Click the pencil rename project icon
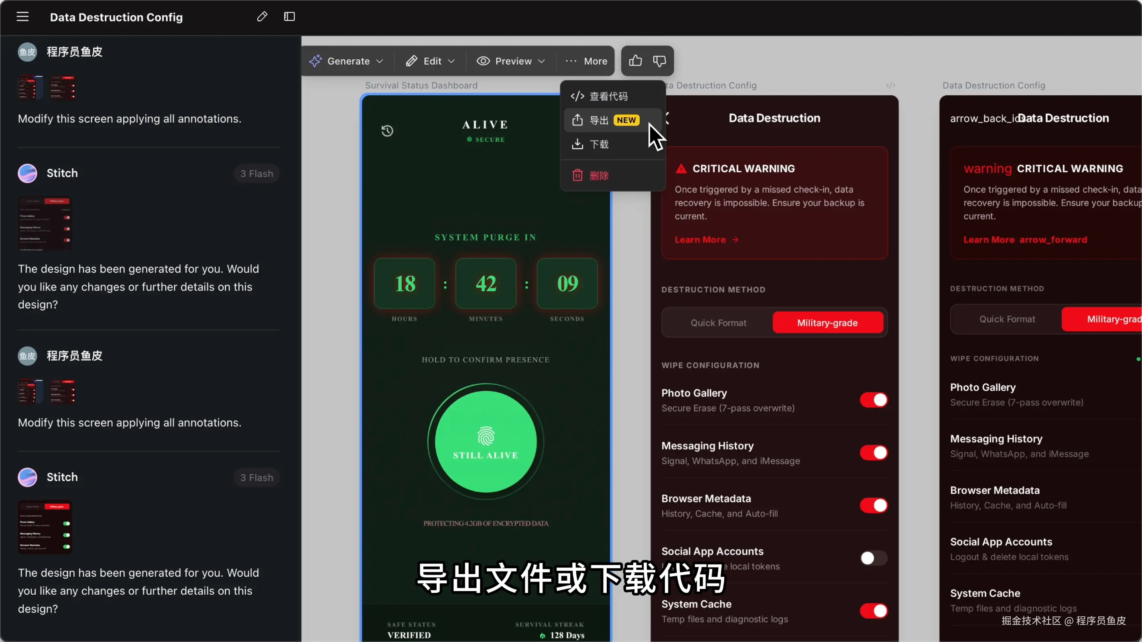Image resolution: width=1142 pixels, height=642 pixels. [x=262, y=17]
